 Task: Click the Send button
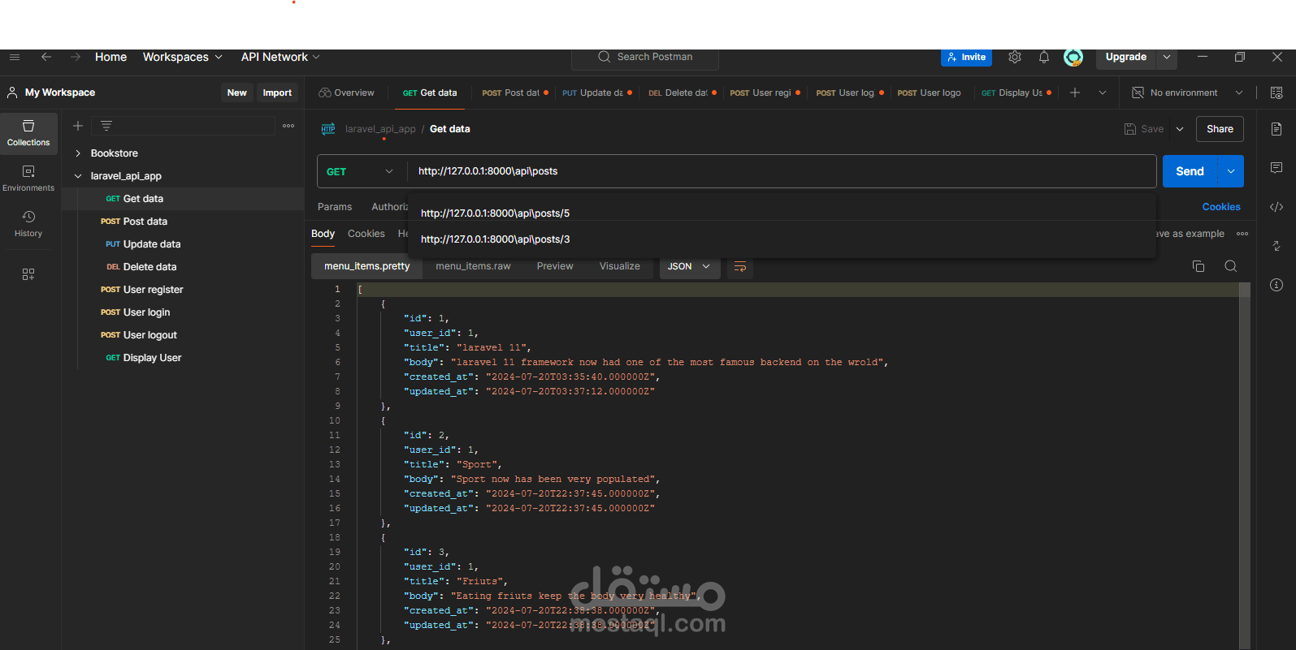point(1190,171)
